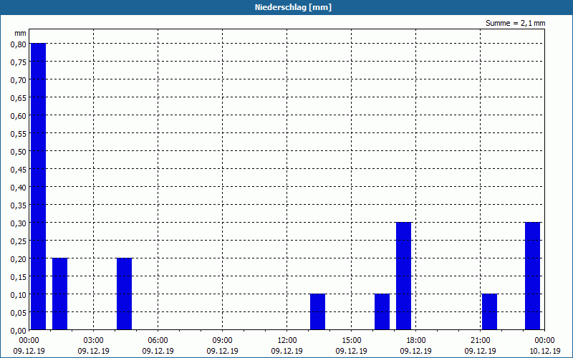The height and width of the screenshot is (358, 573).
Task: Select the 10.12.19 date label
Action: click(544, 351)
